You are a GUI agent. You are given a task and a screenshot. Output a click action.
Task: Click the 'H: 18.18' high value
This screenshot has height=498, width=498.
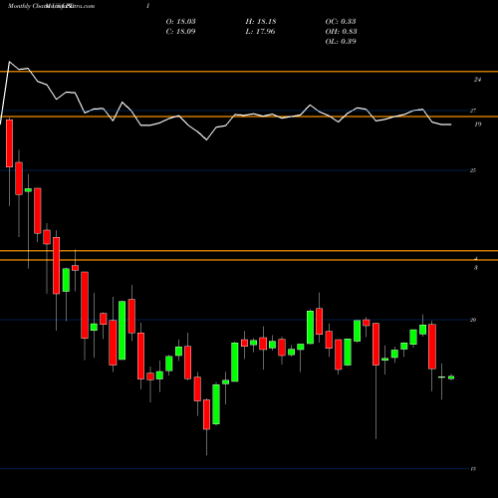[261, 22]
